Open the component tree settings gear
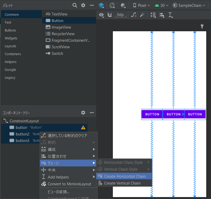Image resolution: width=211 pixels, height=199 pixels. pyautogui.click(x=83, y=113)
